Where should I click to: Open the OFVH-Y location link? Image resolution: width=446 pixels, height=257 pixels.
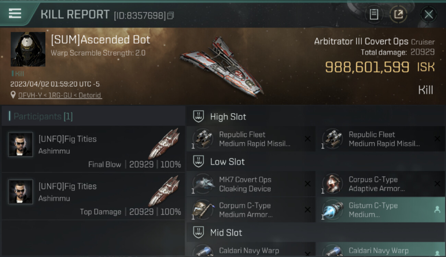coord(60,95)
